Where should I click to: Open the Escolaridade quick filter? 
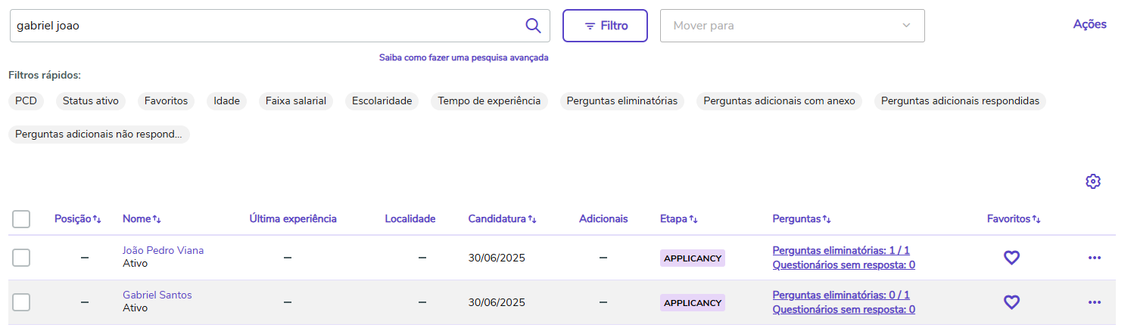coord(382,101)
